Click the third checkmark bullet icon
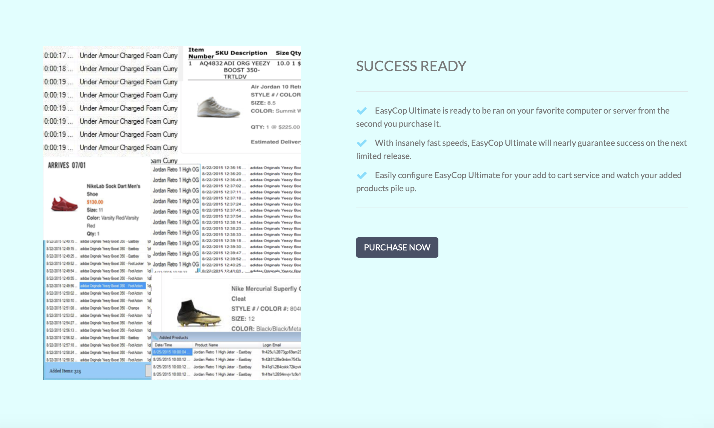 (361, 175)
